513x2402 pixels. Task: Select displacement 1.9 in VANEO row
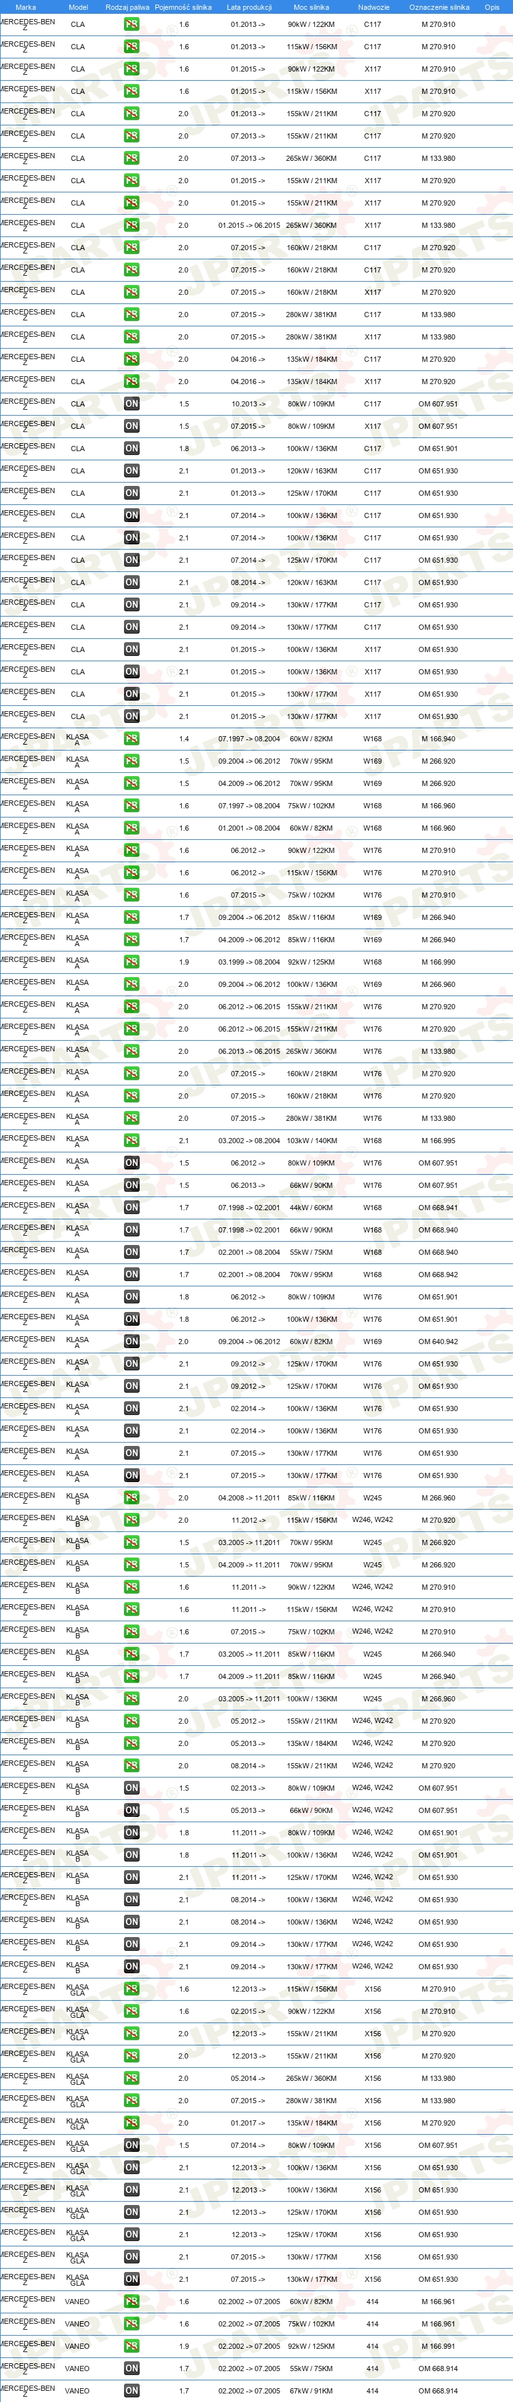[184, 2346]
